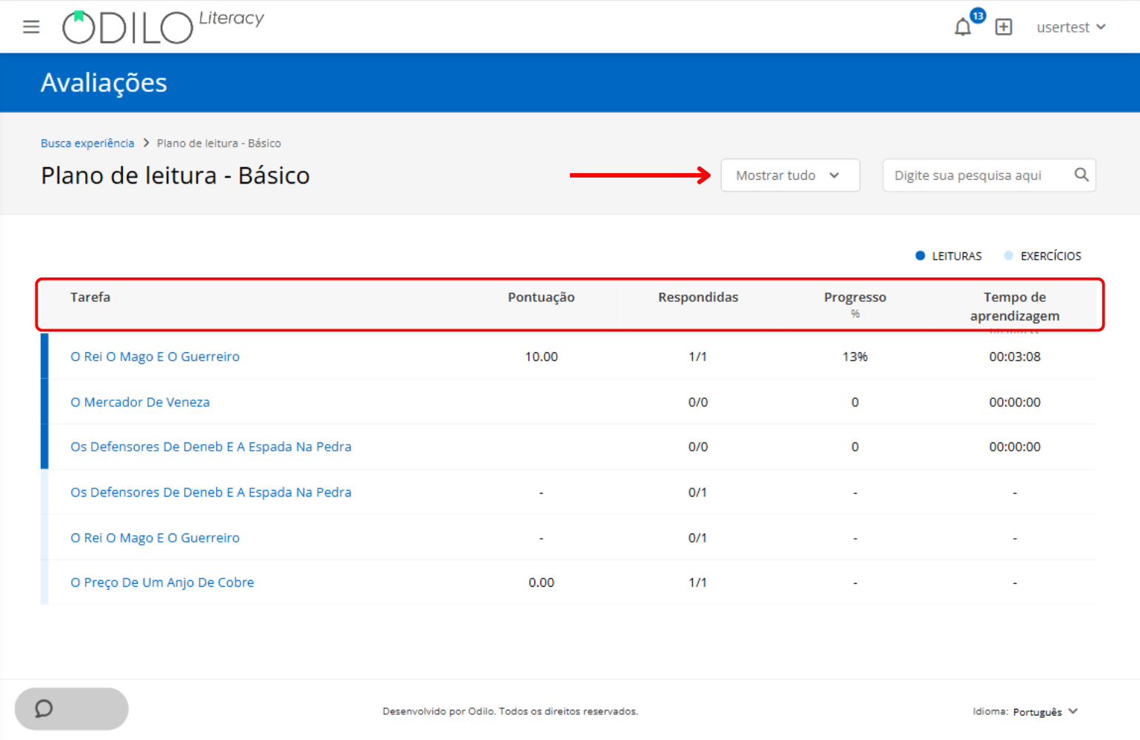Click the 00:03:08 learning time

coord(1015,357)
